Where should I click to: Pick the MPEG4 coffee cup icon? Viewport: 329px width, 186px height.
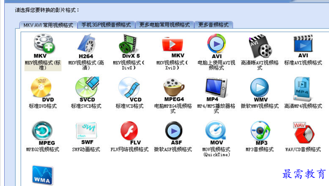point(174,90)
